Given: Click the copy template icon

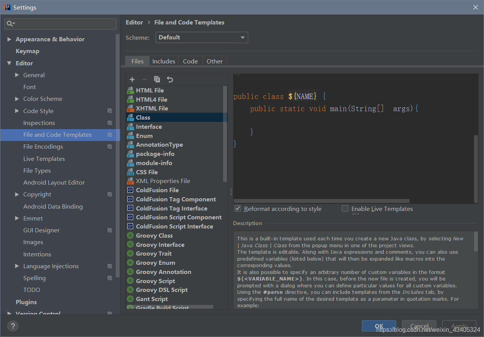Looking at the screenshot, I should [x=157, y=79].
